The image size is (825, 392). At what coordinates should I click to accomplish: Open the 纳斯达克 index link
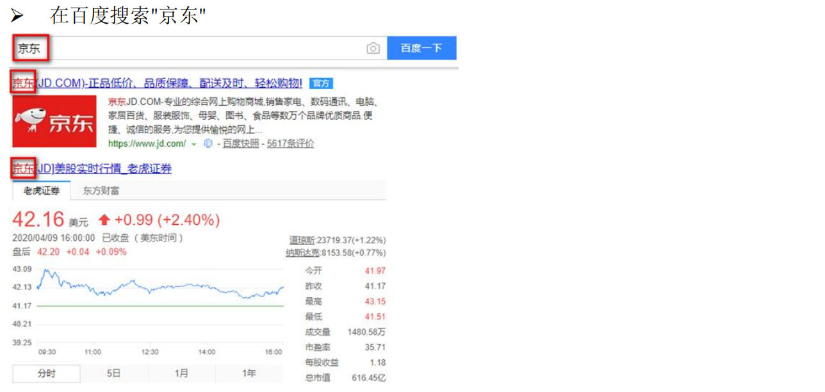(x=303, y=253)
